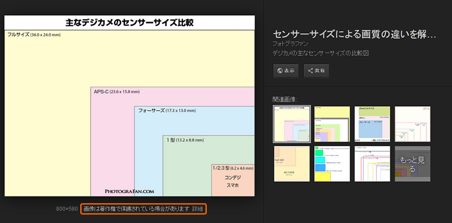The height and width of the screenshot is (223, 452).
Task: Open cream related thumbnail with pink outlined boxes
Action: coord(413,124)
